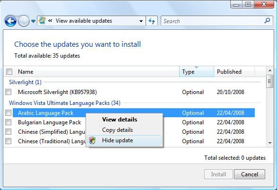Click the Windows Update icon in address bar
277x190 pixels.
coord(43,21)
